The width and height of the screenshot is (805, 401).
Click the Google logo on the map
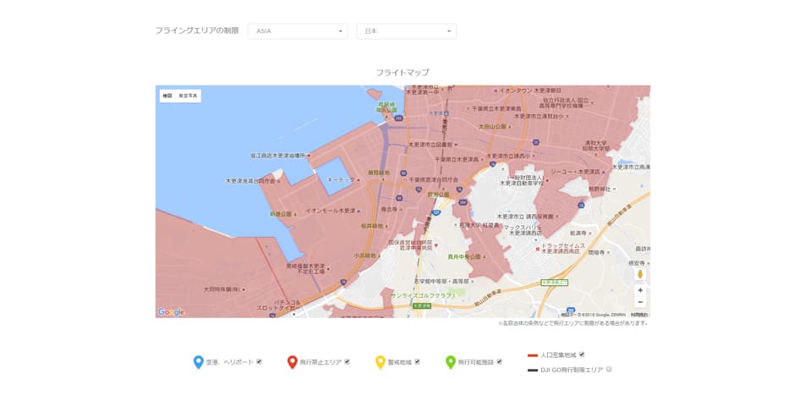(x=171, y=311)
